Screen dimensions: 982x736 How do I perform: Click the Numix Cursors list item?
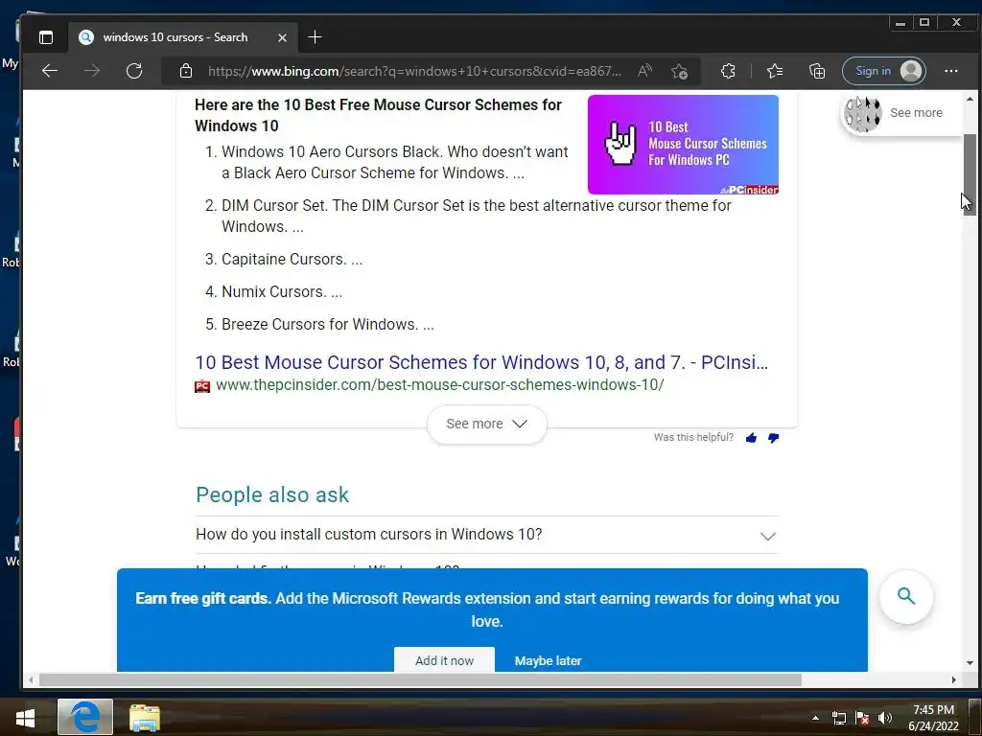(282, 291)
